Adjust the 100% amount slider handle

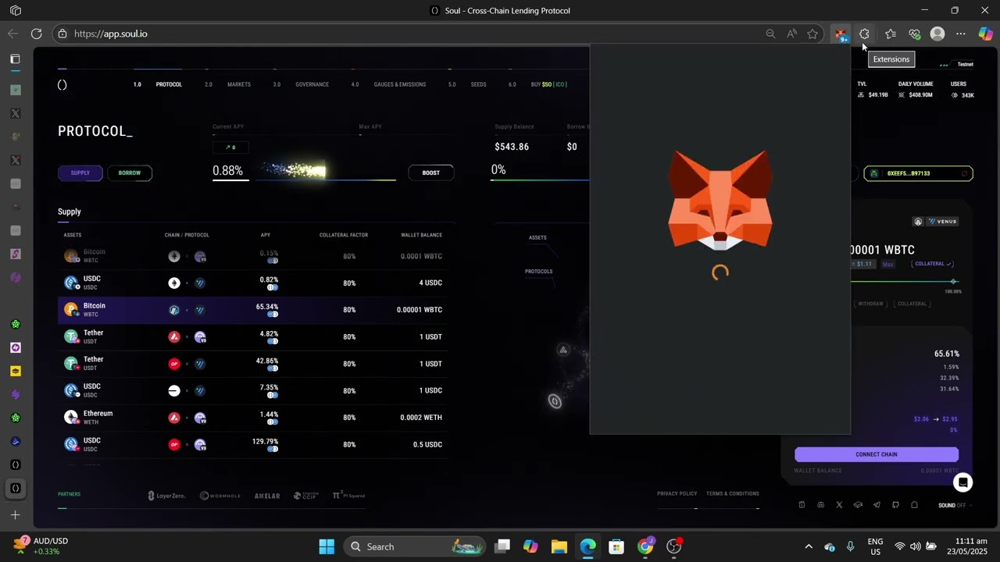point(953,281)
